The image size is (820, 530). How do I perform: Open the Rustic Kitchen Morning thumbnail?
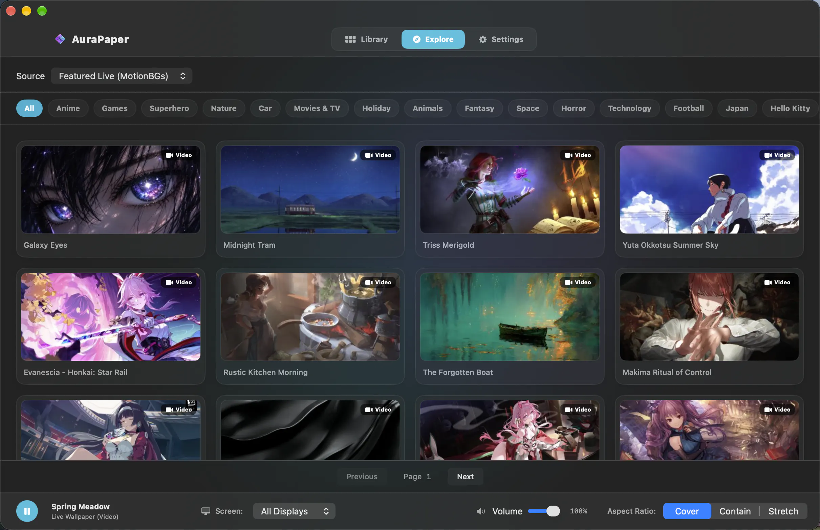point(310,317)
